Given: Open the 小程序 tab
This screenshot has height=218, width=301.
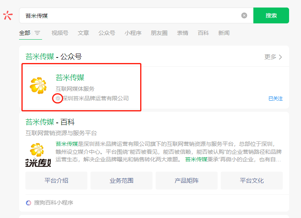Looking at the screenshot, I should 133,33.
